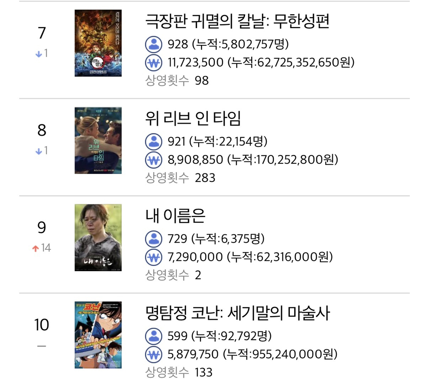Click won revenue icon for rank 7 movie
429x382 pixels.
[153, 63]
